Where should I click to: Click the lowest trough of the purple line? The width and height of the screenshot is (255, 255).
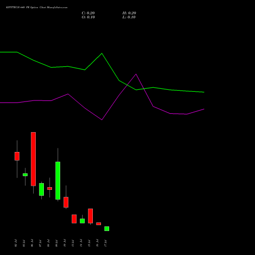pos(102,120)
